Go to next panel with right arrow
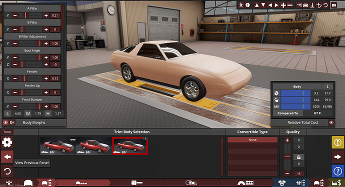The height and width of the screenshot is (187, 345). pyautogui.click(x=337, y=157)
